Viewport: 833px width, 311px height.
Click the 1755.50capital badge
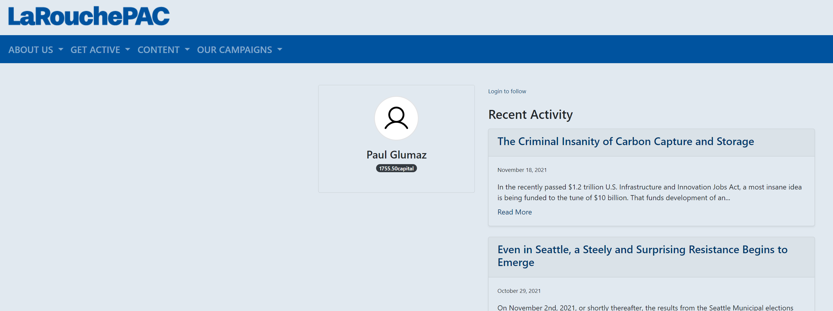click(x=396, y=168)
